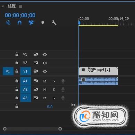This screenshot has width=135, height=135.
Task: Click the blue playhead marker
Action: 79,23
